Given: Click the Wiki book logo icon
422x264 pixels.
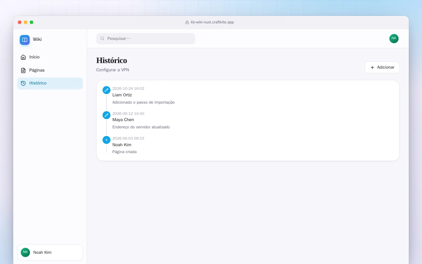Looking at the screenshot, I should [x=25, y=40].
